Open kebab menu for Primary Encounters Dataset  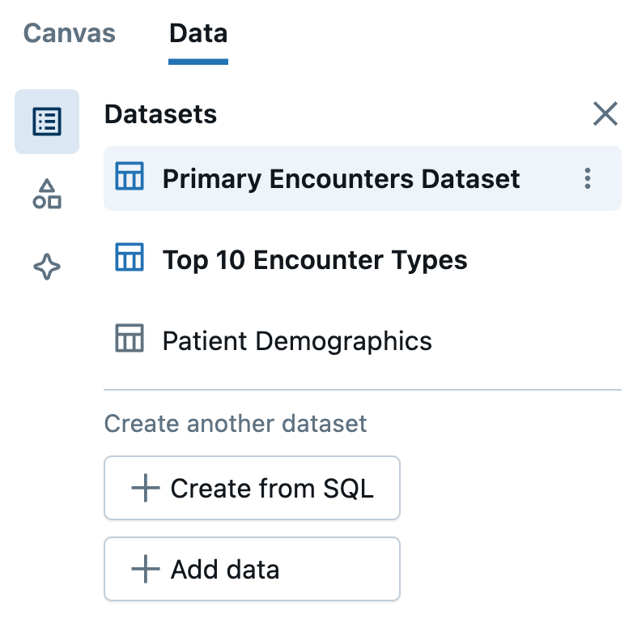pyautogui.click(x=588, y=178)
